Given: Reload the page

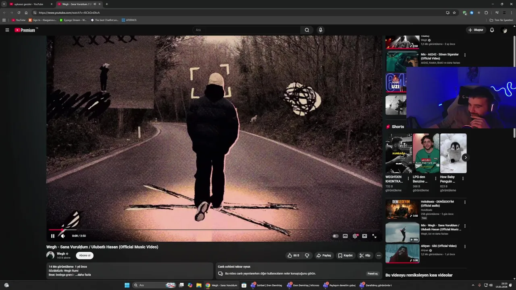Looking at the screenshot, I should click(x=19, y=12).
